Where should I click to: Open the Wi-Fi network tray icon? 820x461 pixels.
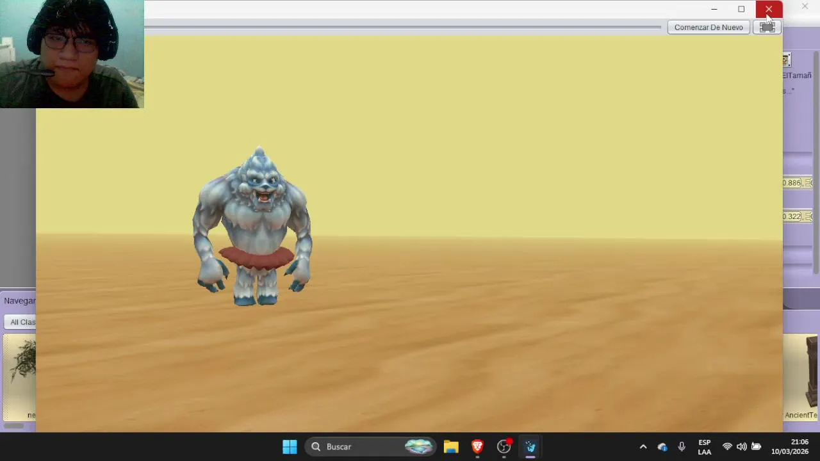coord(727,447)
